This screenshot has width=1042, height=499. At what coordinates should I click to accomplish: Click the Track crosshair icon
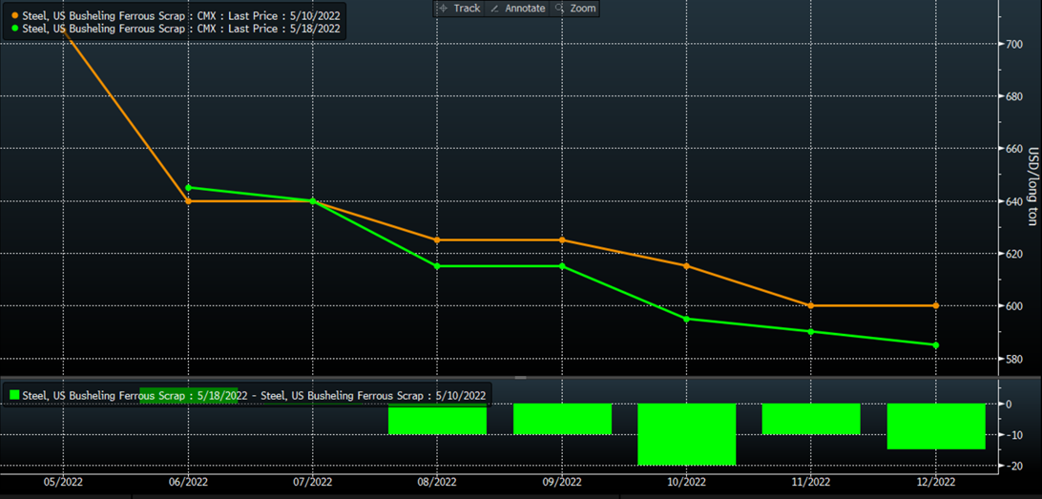coord(442,9)
